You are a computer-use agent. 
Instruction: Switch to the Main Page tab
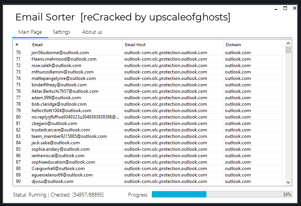[30, 32]
